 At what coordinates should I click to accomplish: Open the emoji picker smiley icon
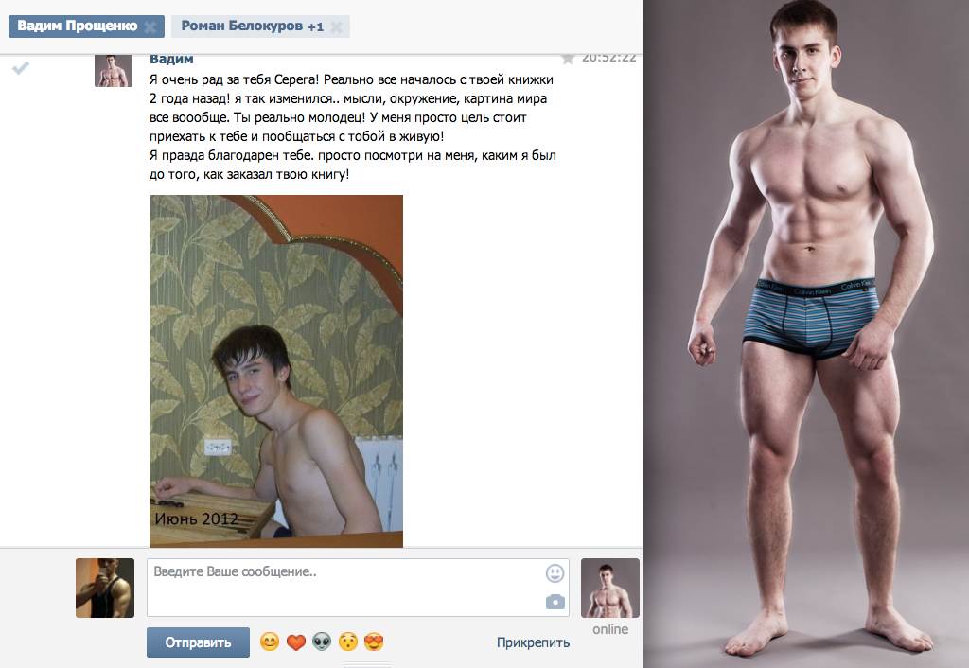pos(555,573)
